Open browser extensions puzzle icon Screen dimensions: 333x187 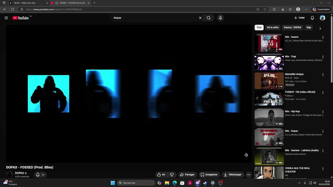(x=274, y=9)
